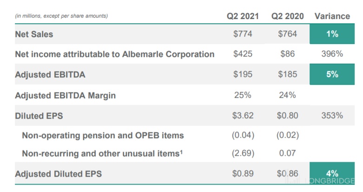Click the 25% margin value
This screenshot has height=192, width=363.
pyautogui.click(x=243, y=95)
